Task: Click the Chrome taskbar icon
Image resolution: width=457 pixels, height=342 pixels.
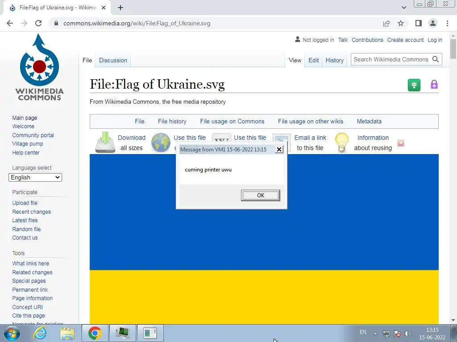Action: (95, 333)
